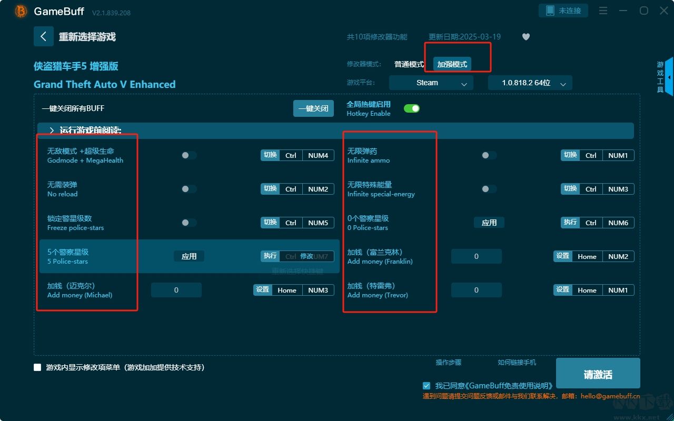Click the GameBuff logo icon
The height and width of the screenshot is (421, 674).
(21, 11)
